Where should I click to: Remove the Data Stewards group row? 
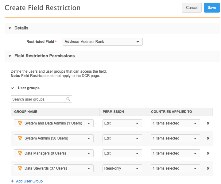coord(208,168)
